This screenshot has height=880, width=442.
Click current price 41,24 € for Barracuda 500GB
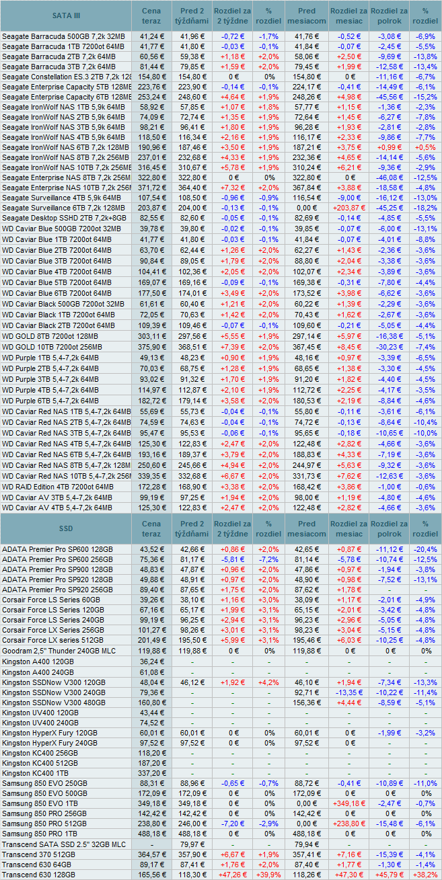pyautogui.click(x=151, y=36)
